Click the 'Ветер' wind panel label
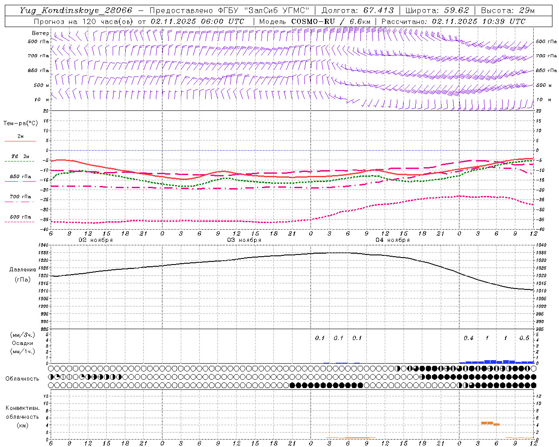The image size is (559, 447). pyautogui.click(x=41, y=33)
